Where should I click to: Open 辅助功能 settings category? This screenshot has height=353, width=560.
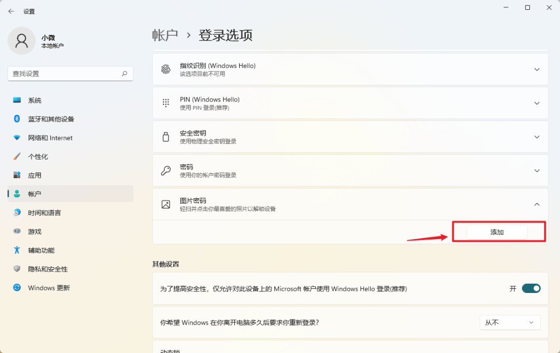[71, 250]
